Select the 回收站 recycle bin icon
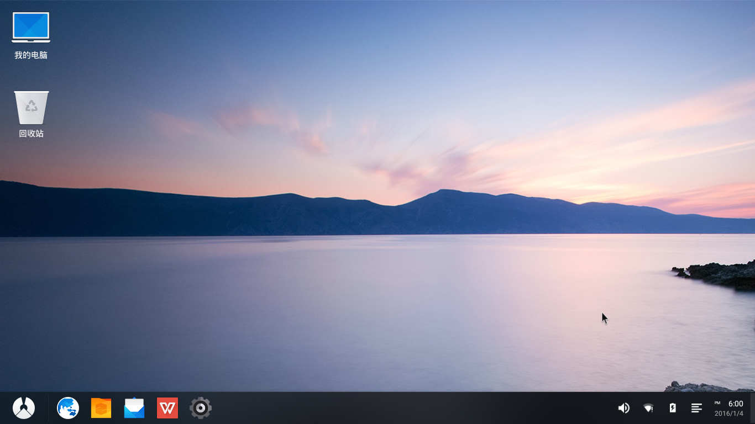Viewport: 755px width, 424px height. pyautogui.click(x=32, y=108)
